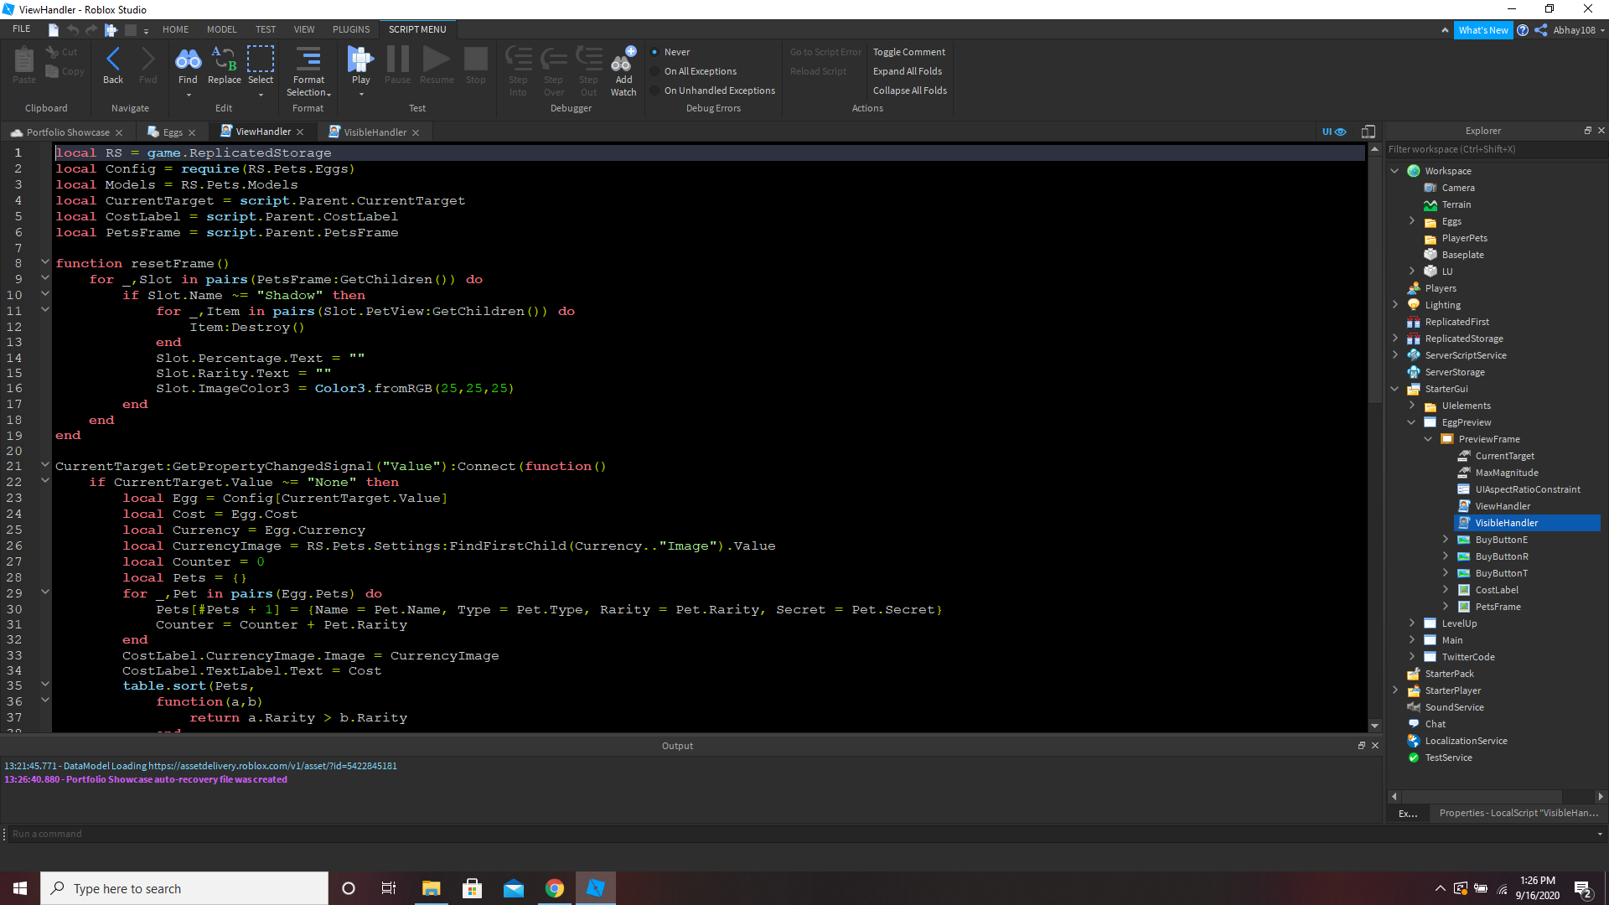Image resolution: width=1609 pixels, height=905 pixels.
Task: Open the PLUGINS ribbon tab
Action: pyautogui.click(x=350, y=29)
